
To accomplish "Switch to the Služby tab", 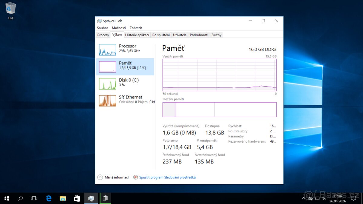I will (x=216, y=35).
